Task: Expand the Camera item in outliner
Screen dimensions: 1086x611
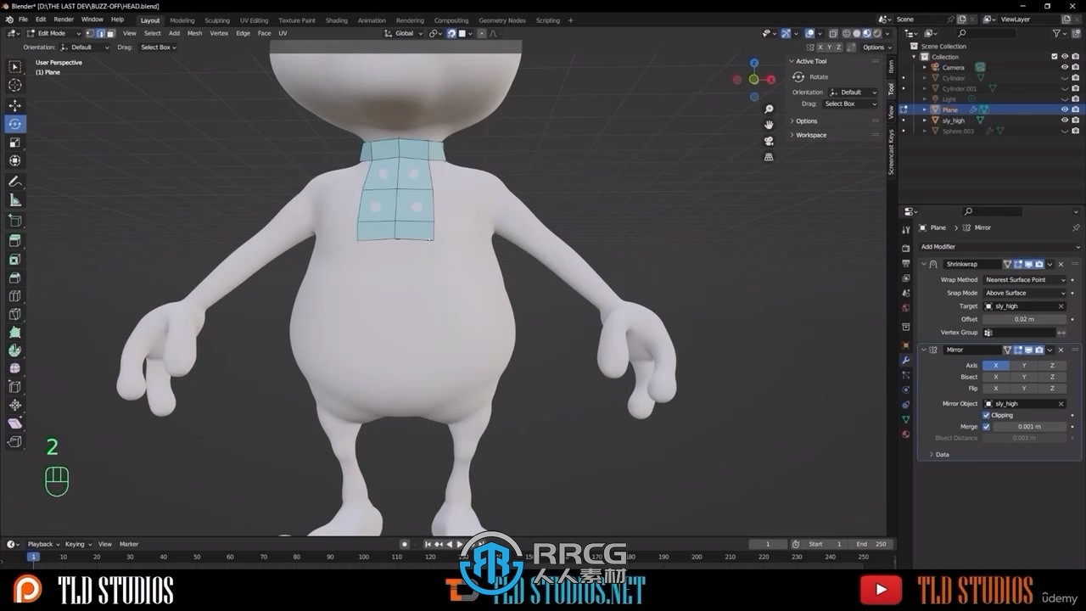Action: pyautogui.click(x=925, y=67)
